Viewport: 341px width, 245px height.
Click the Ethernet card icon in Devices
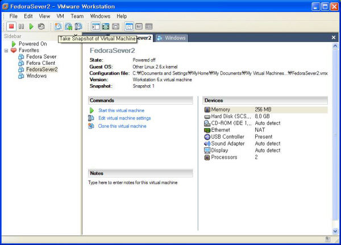[207, 130]
